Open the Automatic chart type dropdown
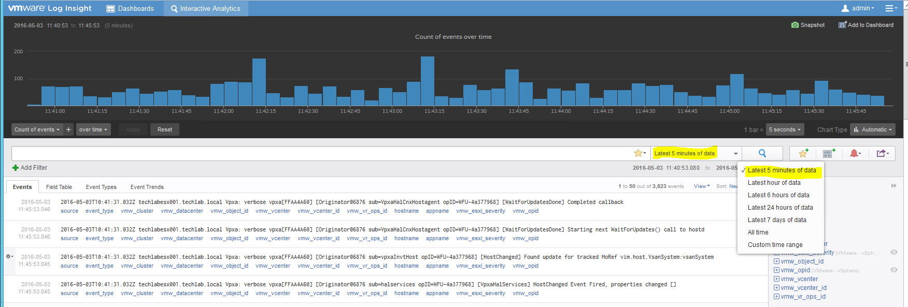 coord(873,129)
